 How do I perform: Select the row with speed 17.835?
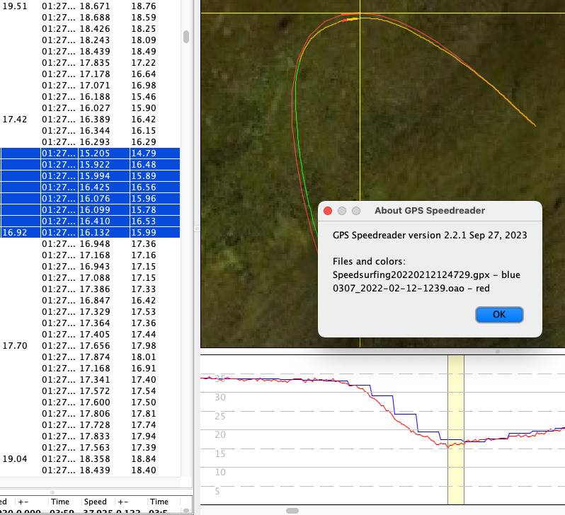94,63
